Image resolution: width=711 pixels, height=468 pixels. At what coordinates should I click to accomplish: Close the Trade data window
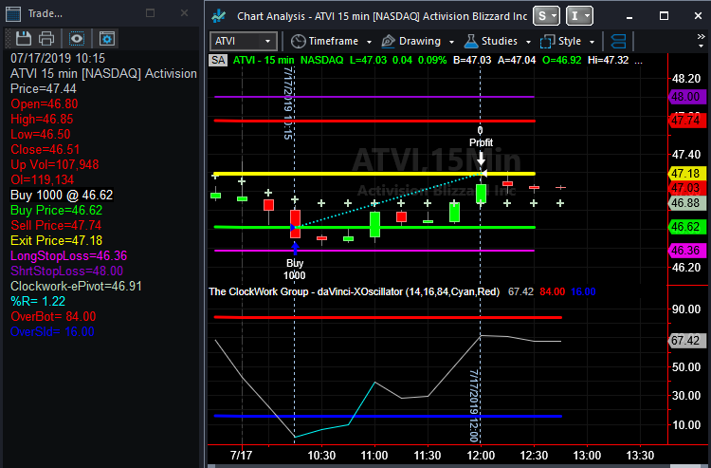coord(184,13)
